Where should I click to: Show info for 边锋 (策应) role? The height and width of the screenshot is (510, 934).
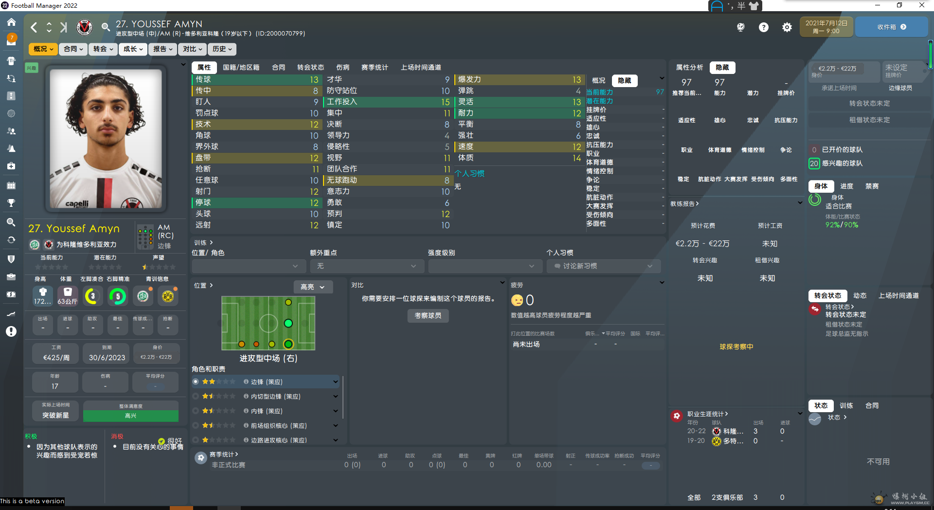pos(246,382)
